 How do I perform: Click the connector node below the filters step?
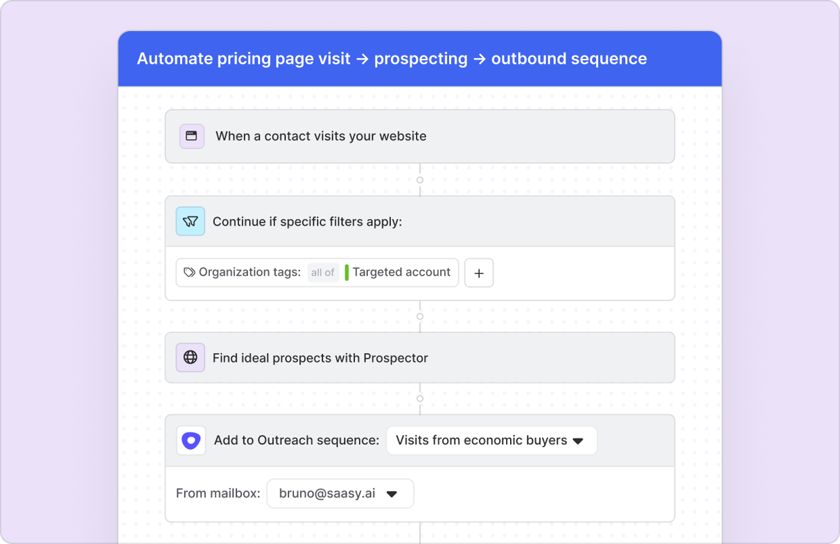[420, 316]
